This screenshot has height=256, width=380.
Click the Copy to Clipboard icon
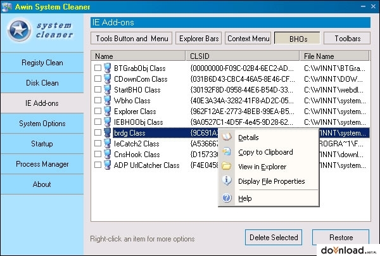227,151
